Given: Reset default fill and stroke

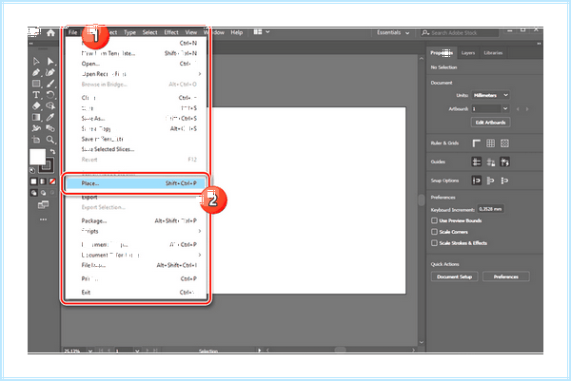Looking at the screenshot, I should coord(32,170).
